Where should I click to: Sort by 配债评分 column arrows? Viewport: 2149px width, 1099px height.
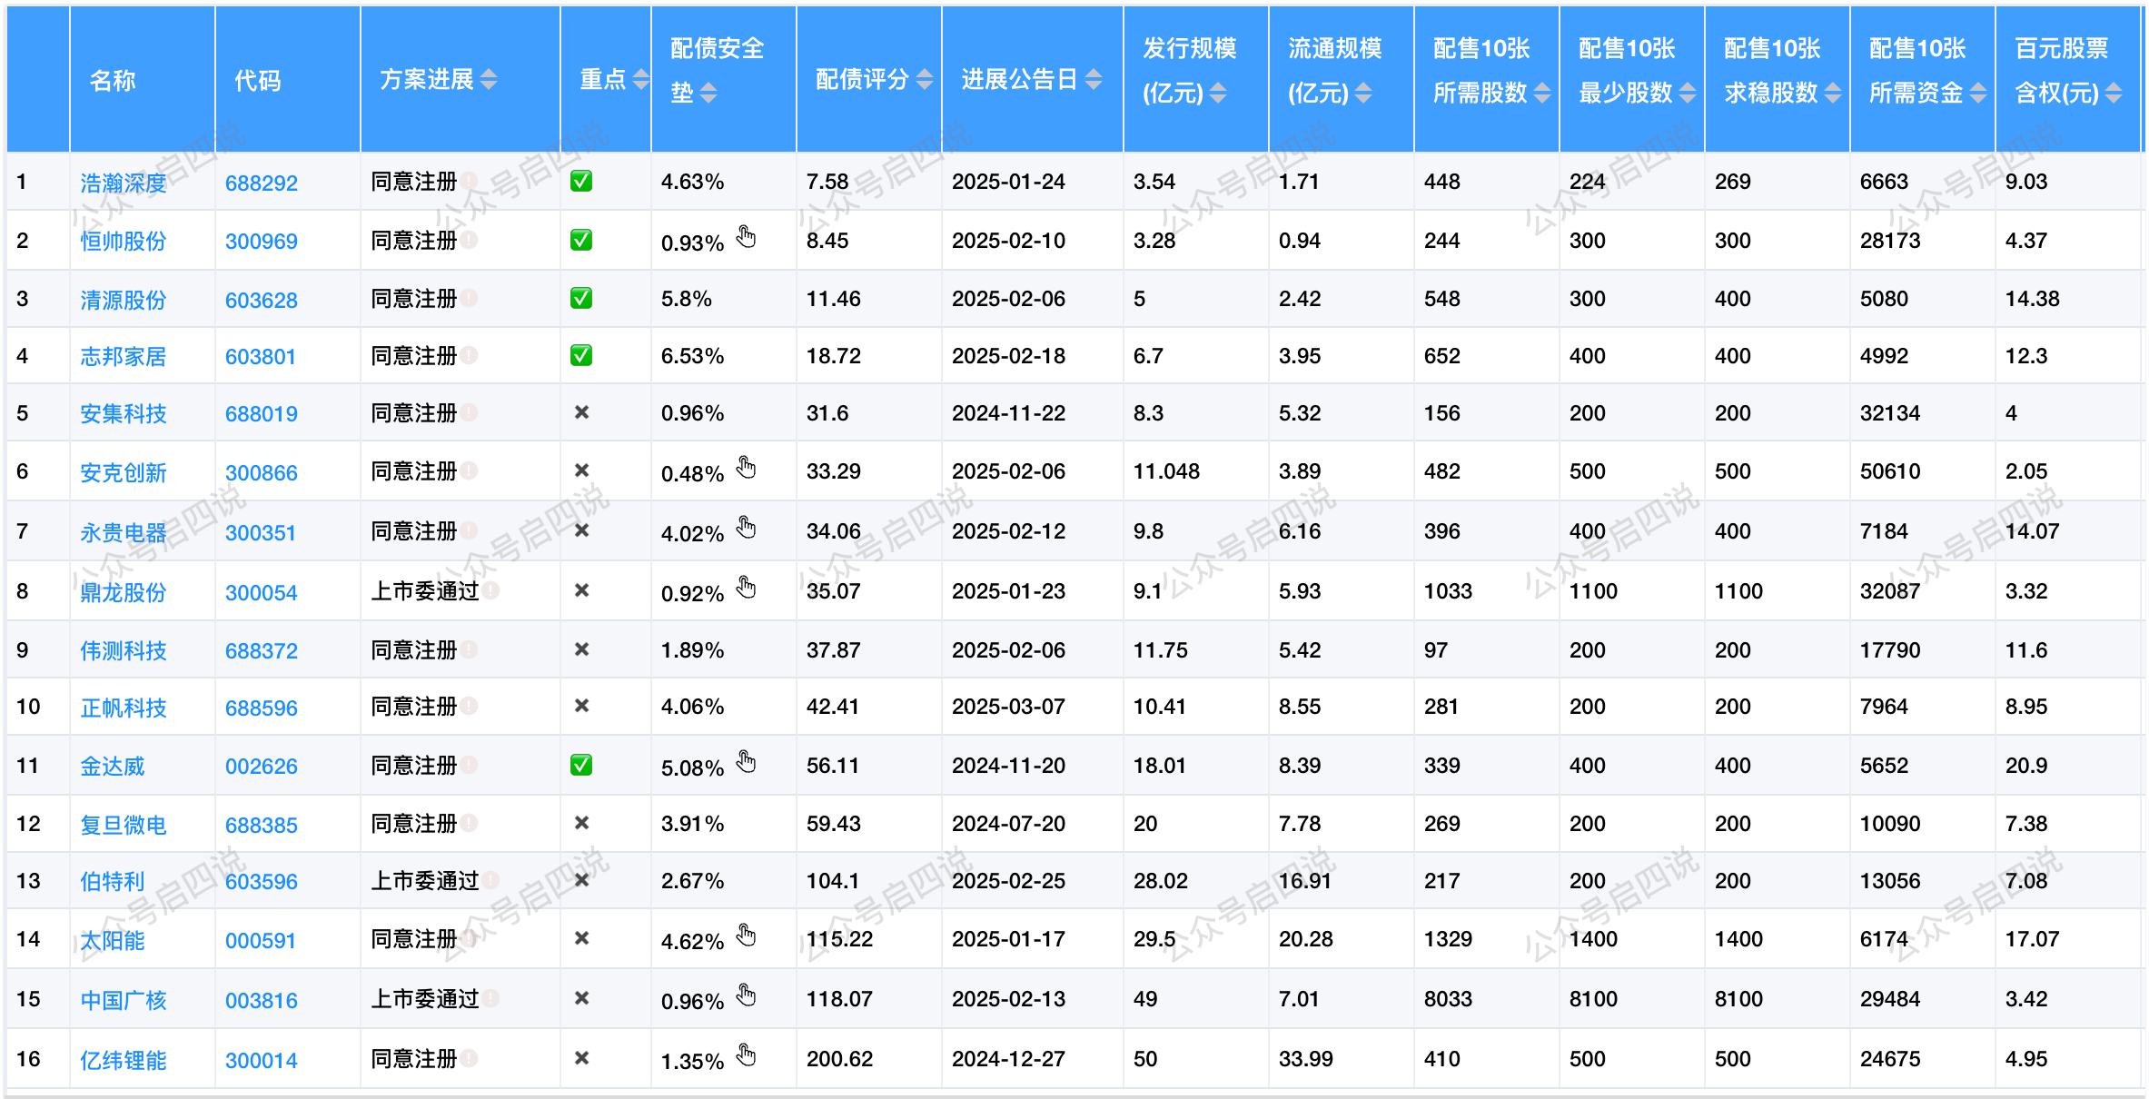point(925,80)
